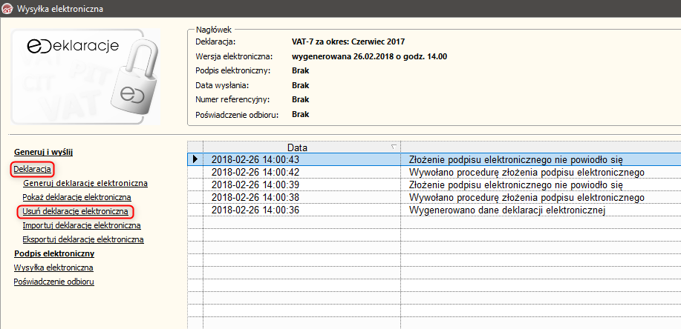Click the Wygenerowano dane deklaracji elektronicznej entry
681x329 pixels.
[507, 210]
